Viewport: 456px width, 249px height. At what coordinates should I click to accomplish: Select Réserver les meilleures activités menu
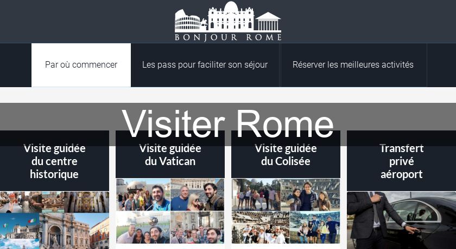pyautogui.click(x=353, y=65)
